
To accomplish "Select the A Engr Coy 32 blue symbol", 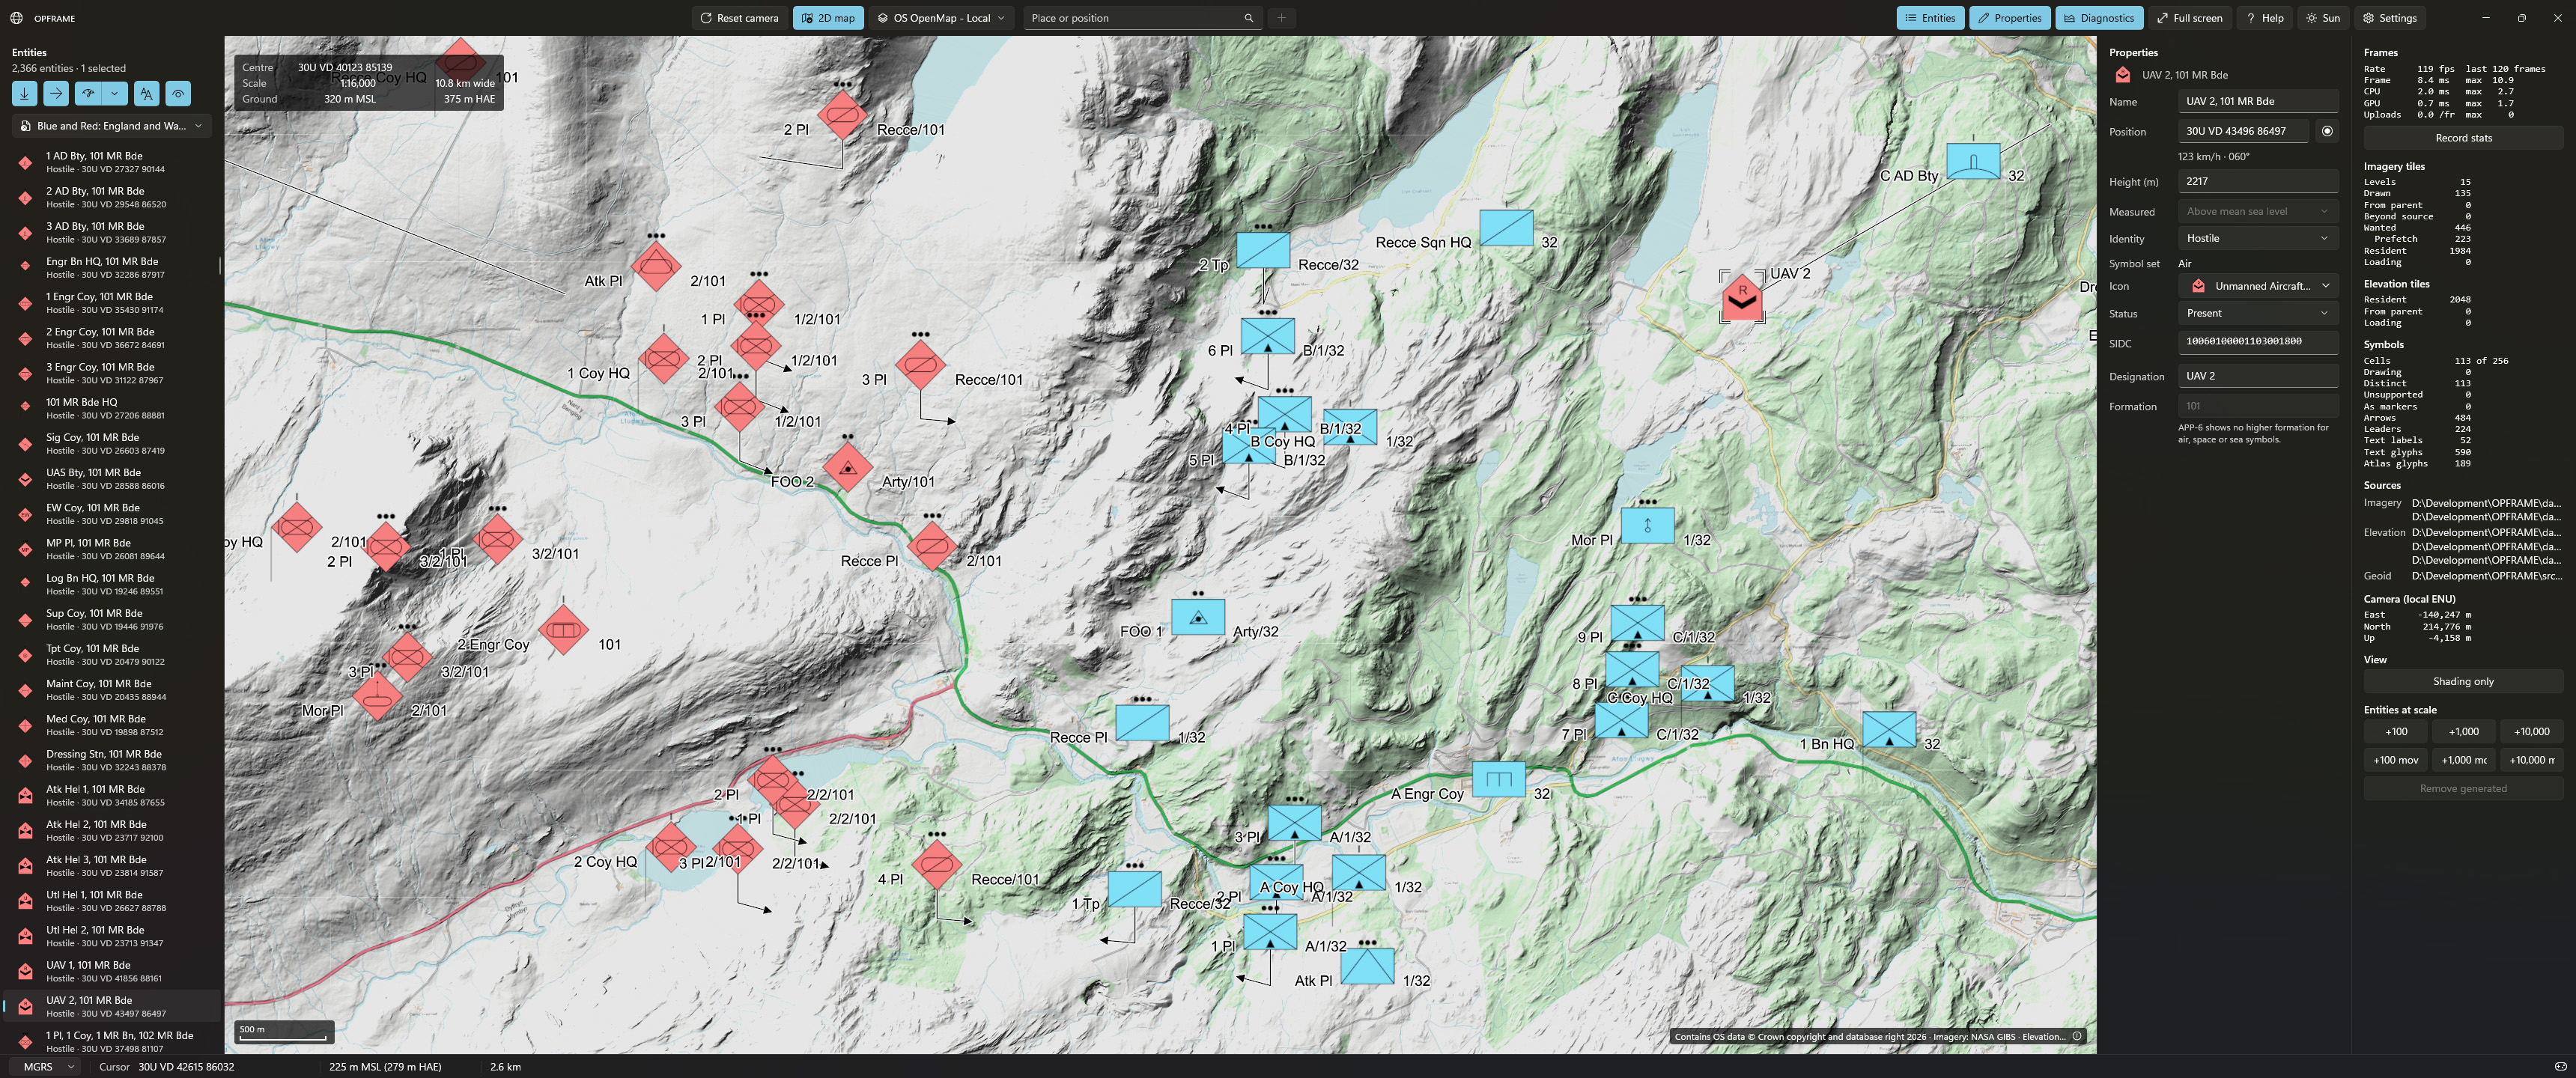I will [x=1499, y=779].
